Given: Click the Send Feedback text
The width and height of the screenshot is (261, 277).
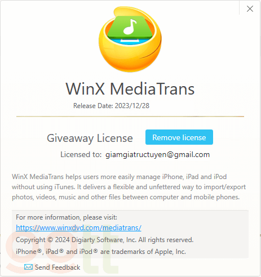Looking at the screenshot, I should [x=57, y=267].
